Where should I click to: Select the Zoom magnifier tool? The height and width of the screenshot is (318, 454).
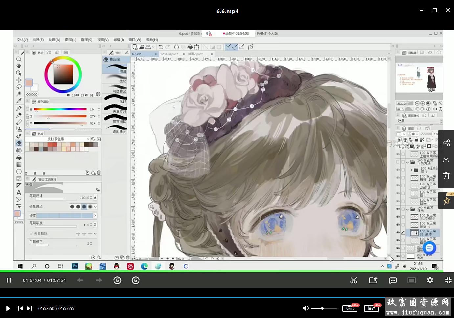coord(19,59)
